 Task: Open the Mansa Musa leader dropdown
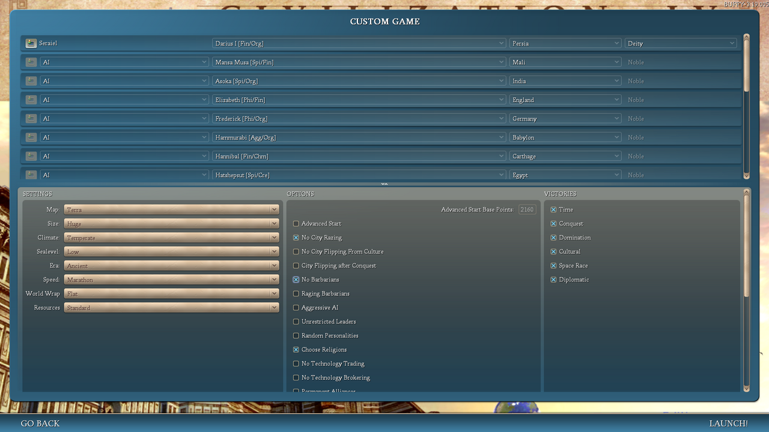point(359,62)
